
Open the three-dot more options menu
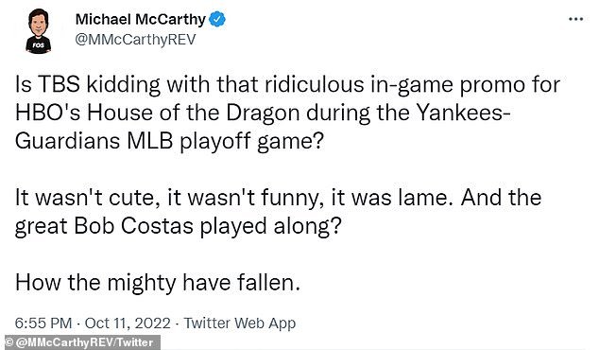tap(575, 19)
